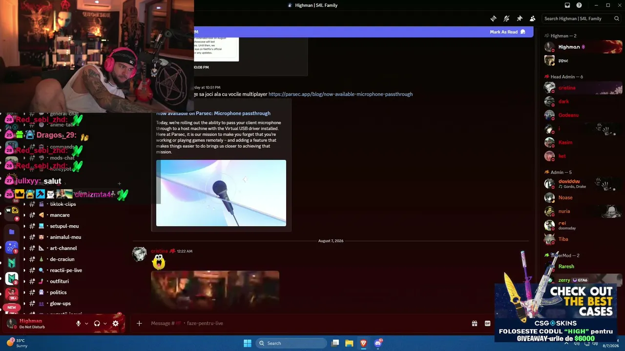Open the art-channel channel

tap(63, 248)
